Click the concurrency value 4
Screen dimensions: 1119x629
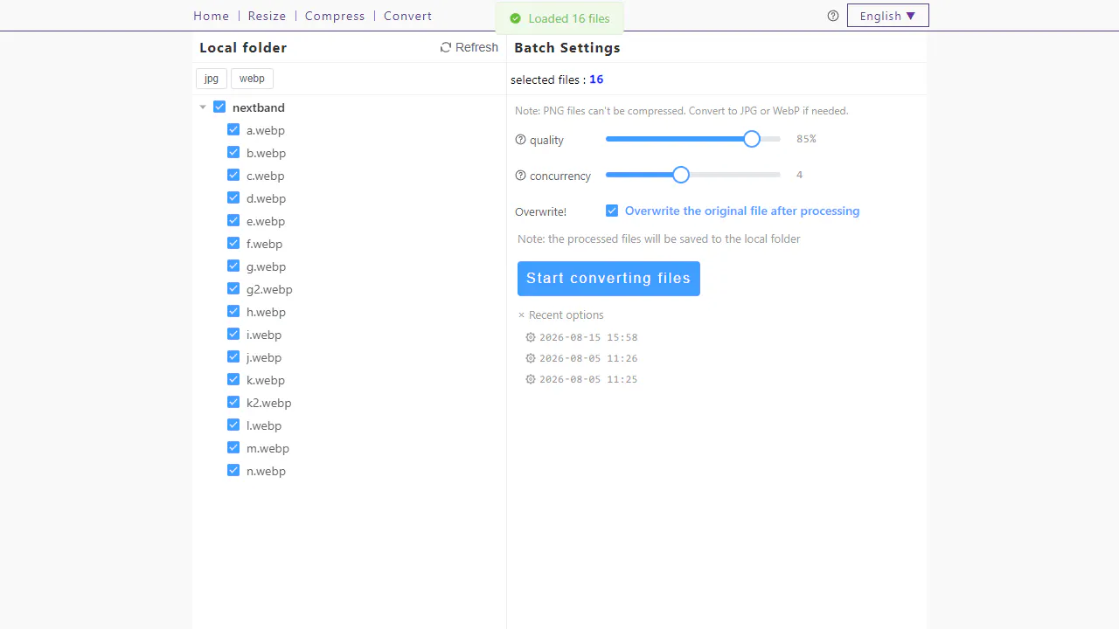point(799,175)
